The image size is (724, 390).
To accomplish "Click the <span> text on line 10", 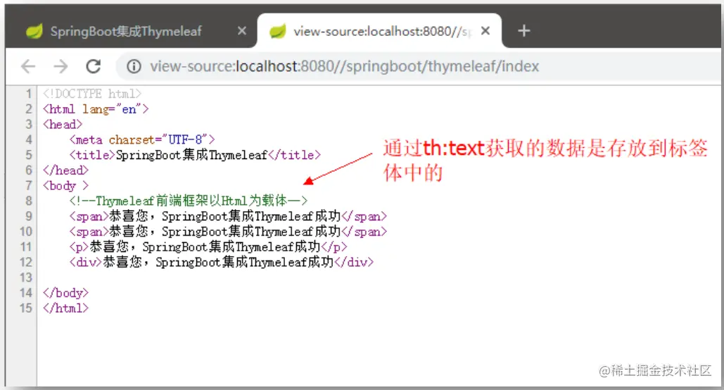I will point(228,232).
